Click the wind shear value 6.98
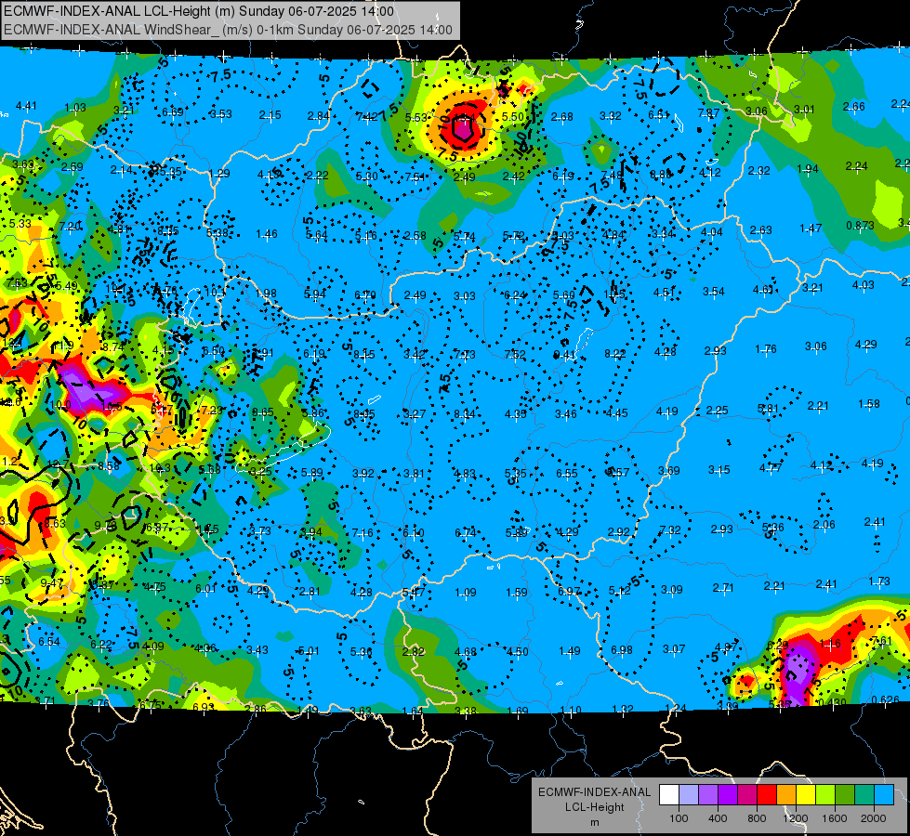Screen dimensions: 910x836 click(x=622, y=650)
